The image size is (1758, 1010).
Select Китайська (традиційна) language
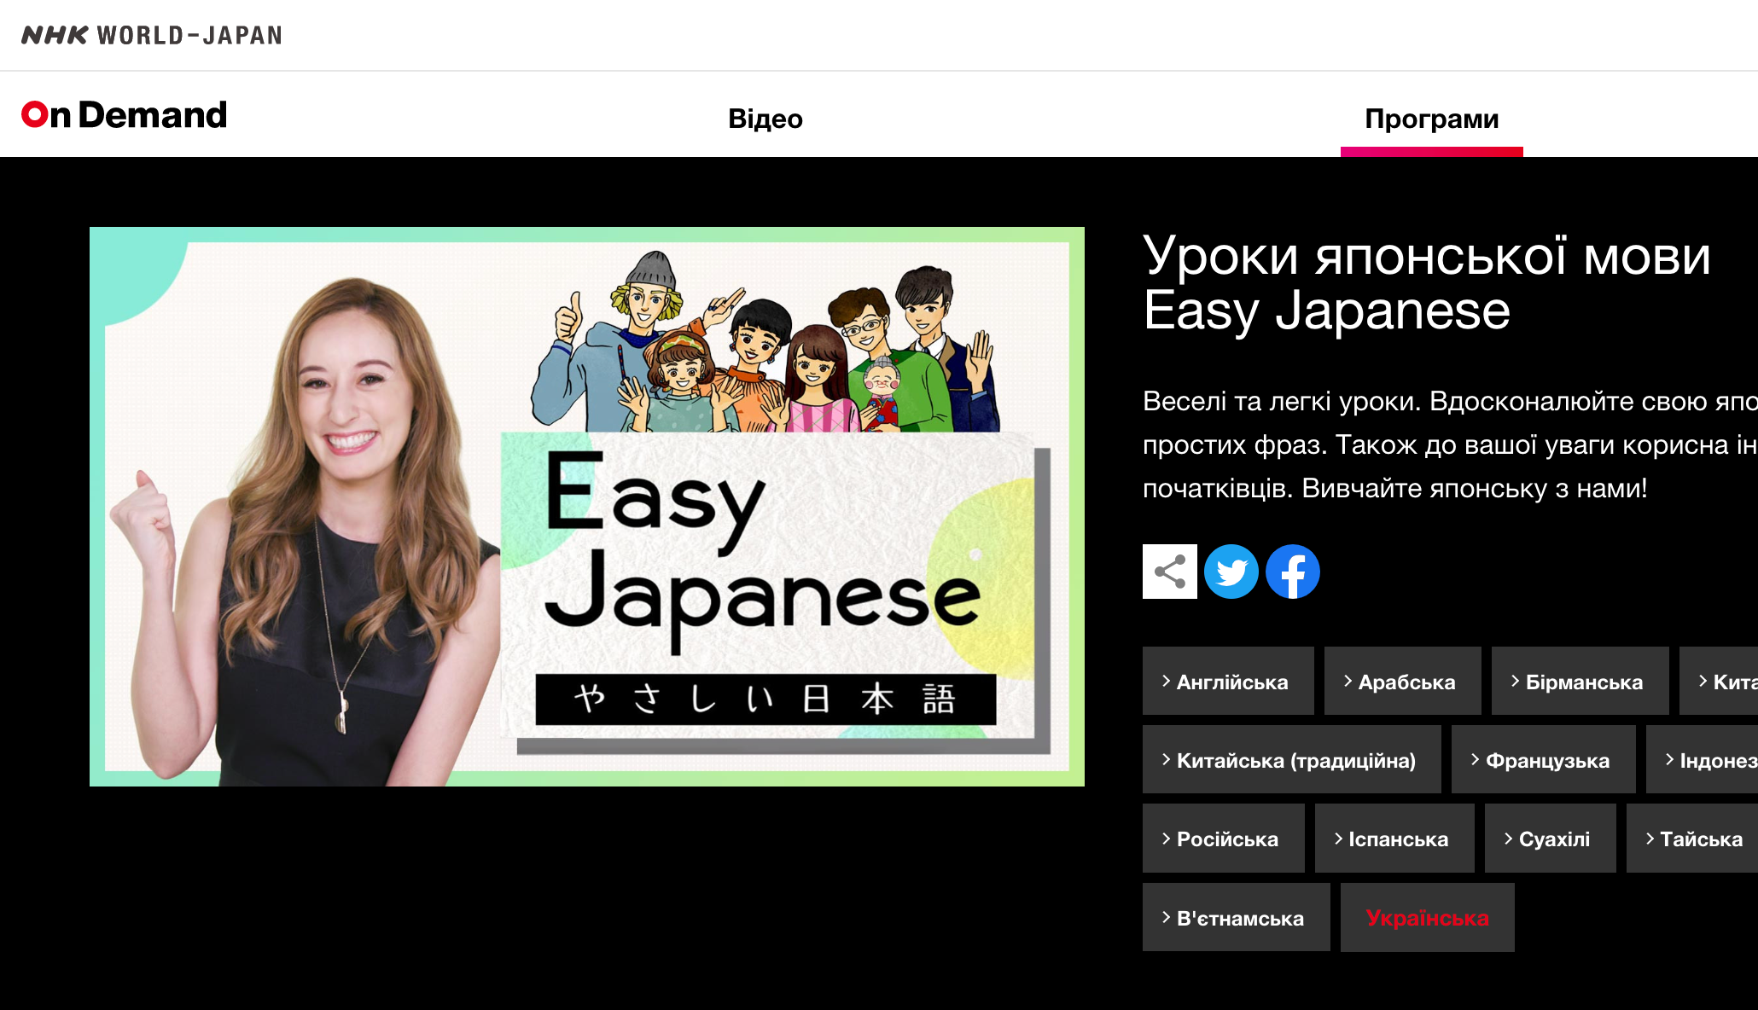pyautogui.click(x=1290, y=760)
